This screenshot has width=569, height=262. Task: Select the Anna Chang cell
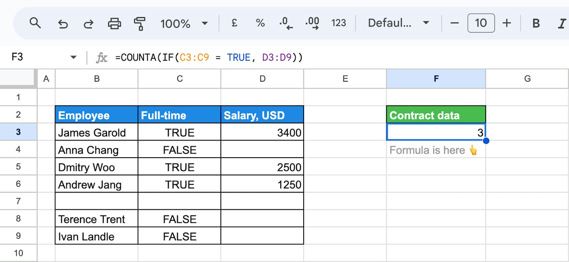coord(97,150)
